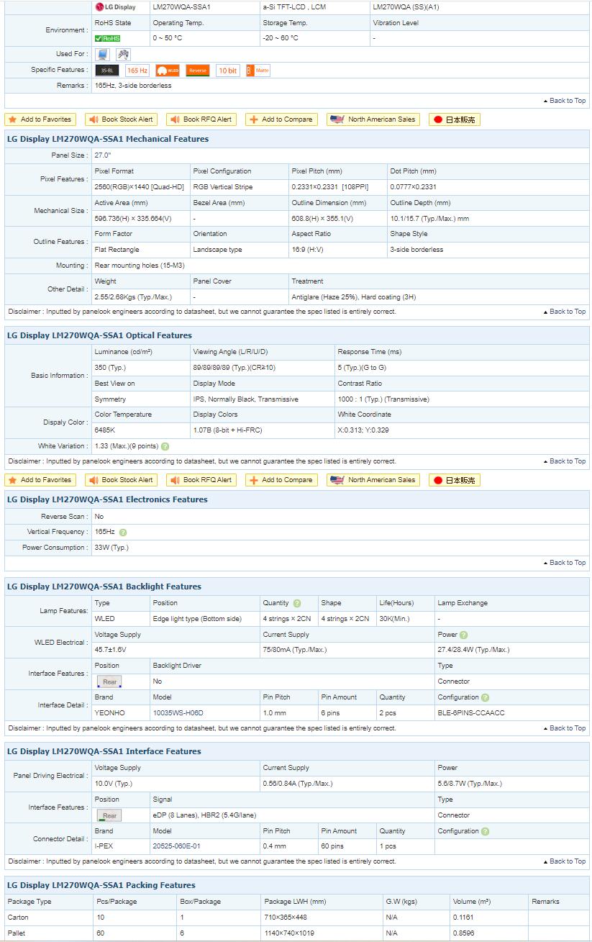Viewport: 592px width, 942px height.
Task: Click the Electronics Features section heading
Action: pos(107,499)
